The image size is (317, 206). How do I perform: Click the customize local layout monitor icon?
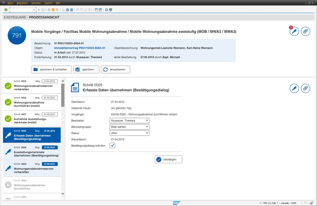[x=111, y=10]
